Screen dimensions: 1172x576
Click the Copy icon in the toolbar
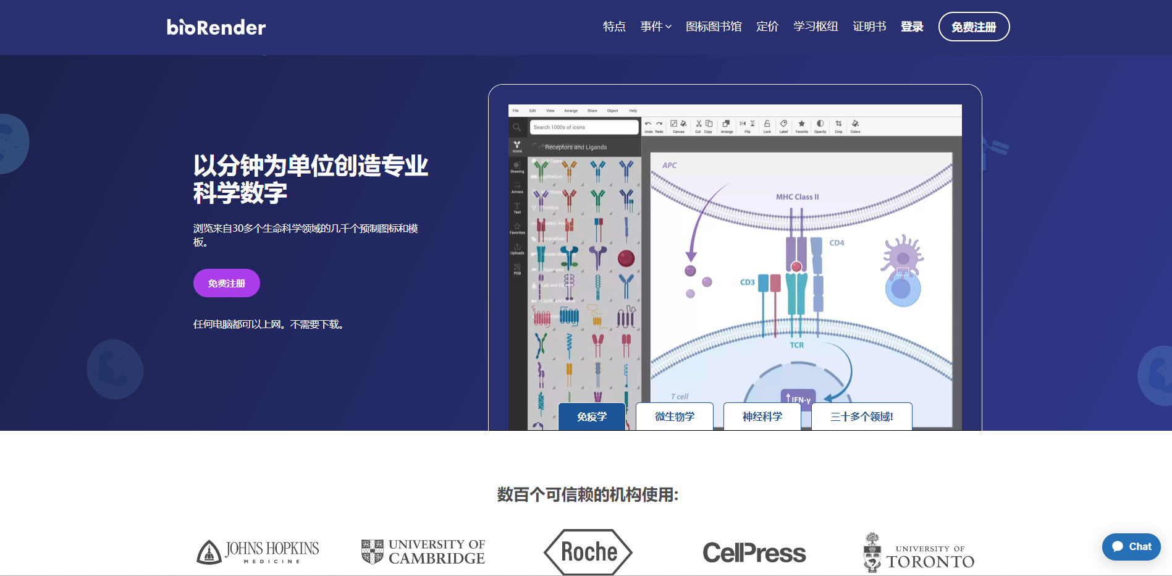[709, 124]
